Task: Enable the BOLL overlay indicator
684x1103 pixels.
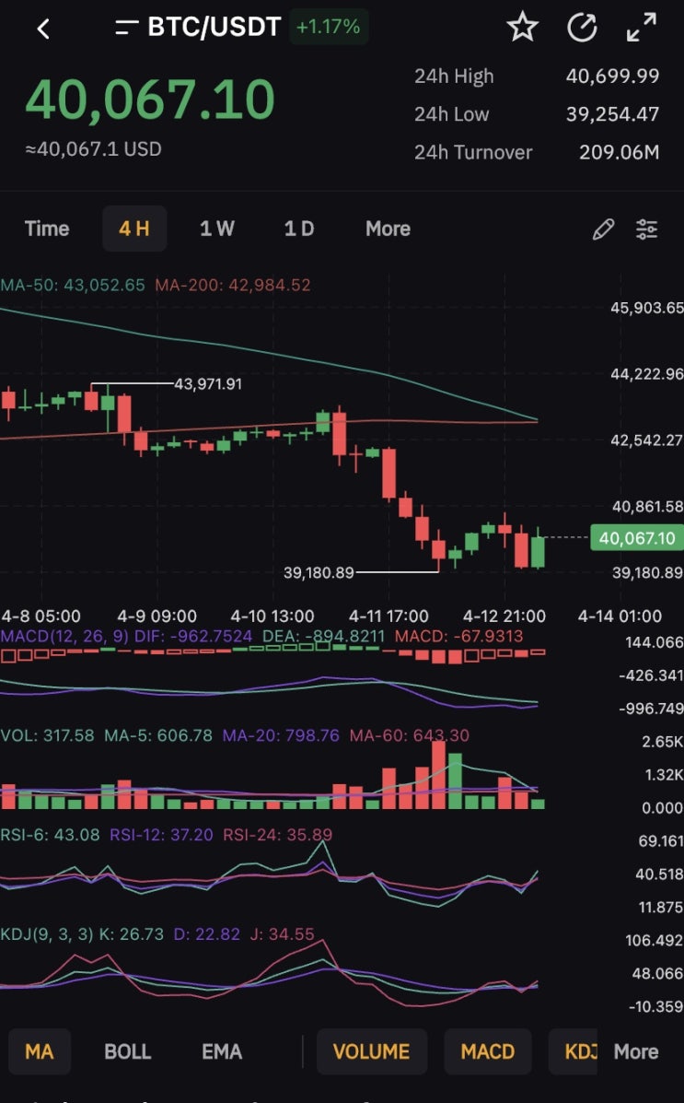Action: (x=127, y=1051)
